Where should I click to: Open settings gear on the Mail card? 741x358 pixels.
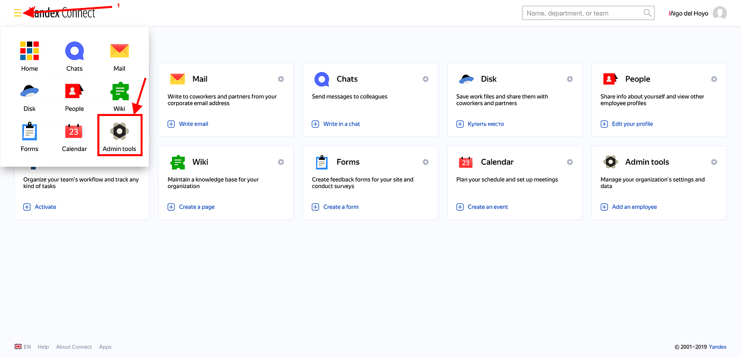(x=281, y=78)
